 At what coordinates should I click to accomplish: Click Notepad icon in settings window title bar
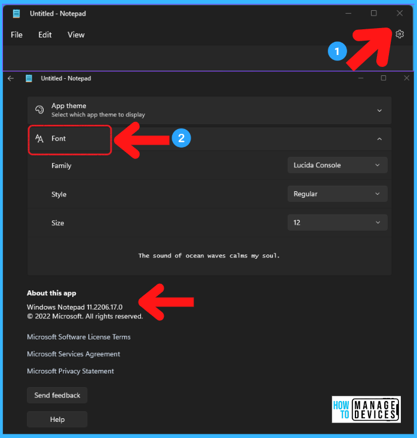(29, 78)
